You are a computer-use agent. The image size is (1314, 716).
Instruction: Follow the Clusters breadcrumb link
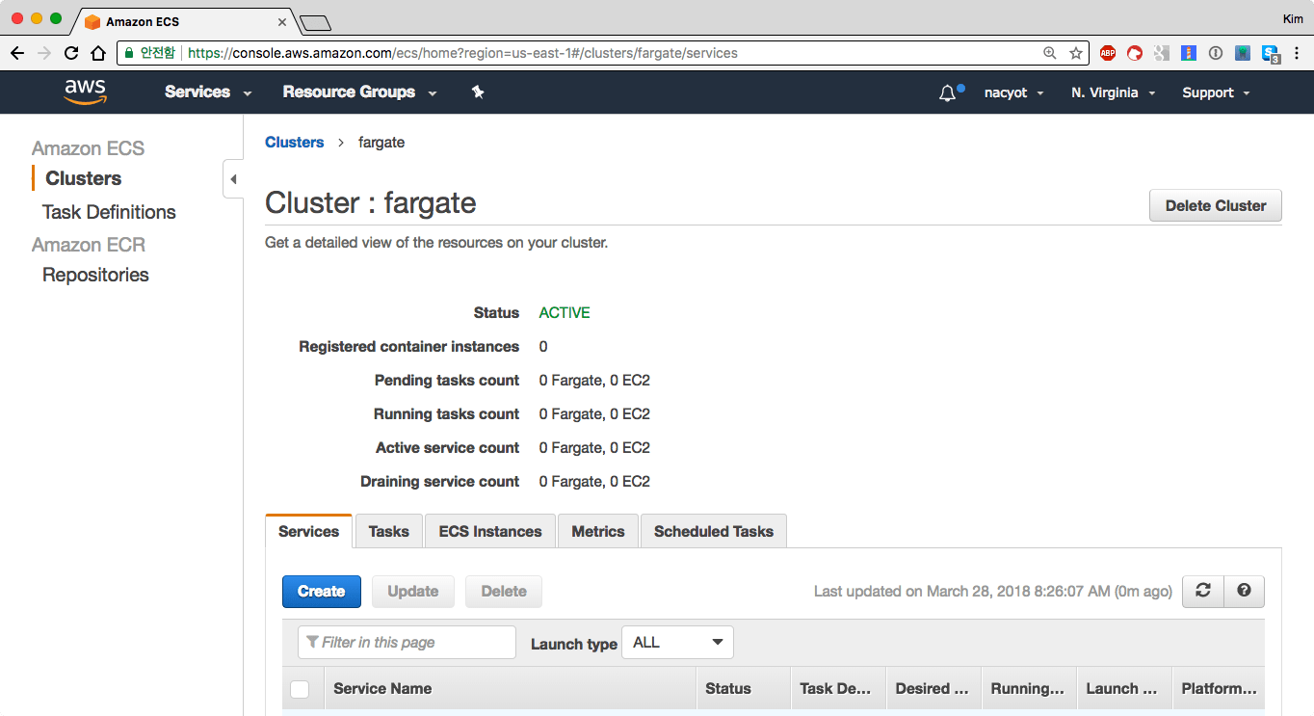pyautogui.click(x=294, y=142)
